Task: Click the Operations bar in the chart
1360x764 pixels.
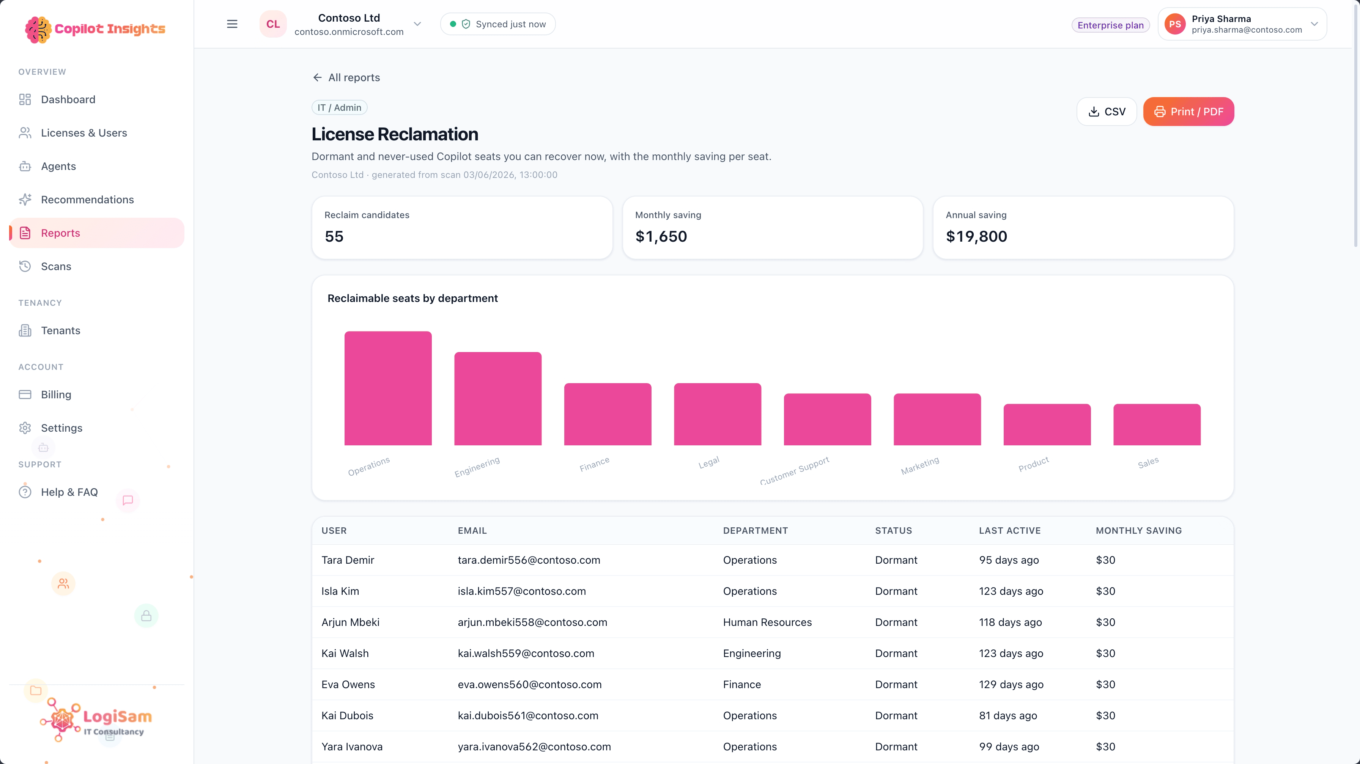Action: point(388,388)
